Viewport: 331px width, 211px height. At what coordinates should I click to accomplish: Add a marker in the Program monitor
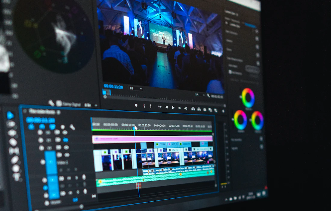[136, 105]
